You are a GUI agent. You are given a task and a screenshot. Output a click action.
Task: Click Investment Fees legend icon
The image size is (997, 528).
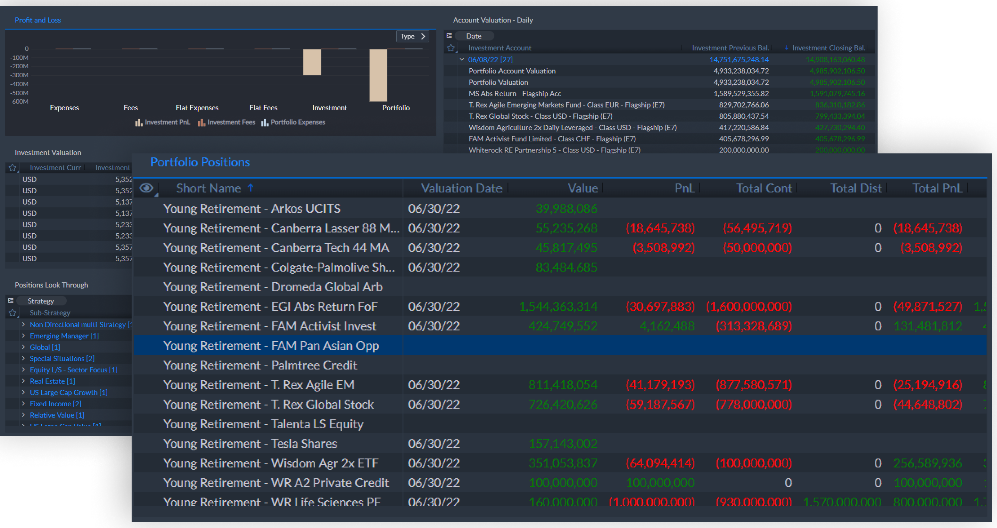pos(202,122)
